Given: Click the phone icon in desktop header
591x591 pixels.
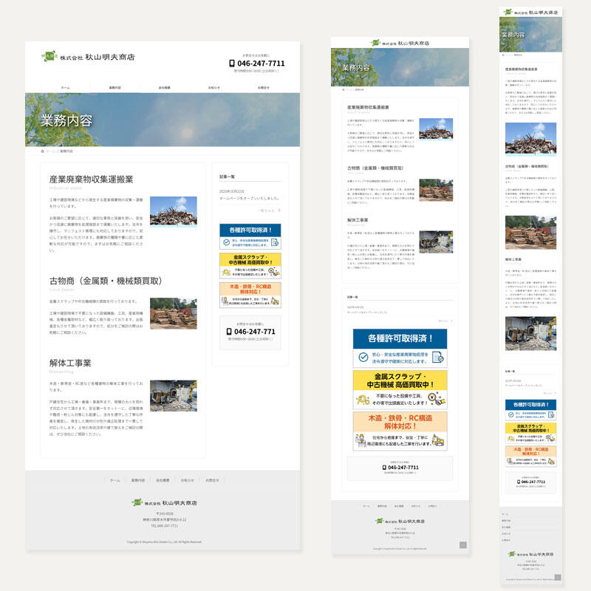Looking at the screenshot, I should coord(232,64).
